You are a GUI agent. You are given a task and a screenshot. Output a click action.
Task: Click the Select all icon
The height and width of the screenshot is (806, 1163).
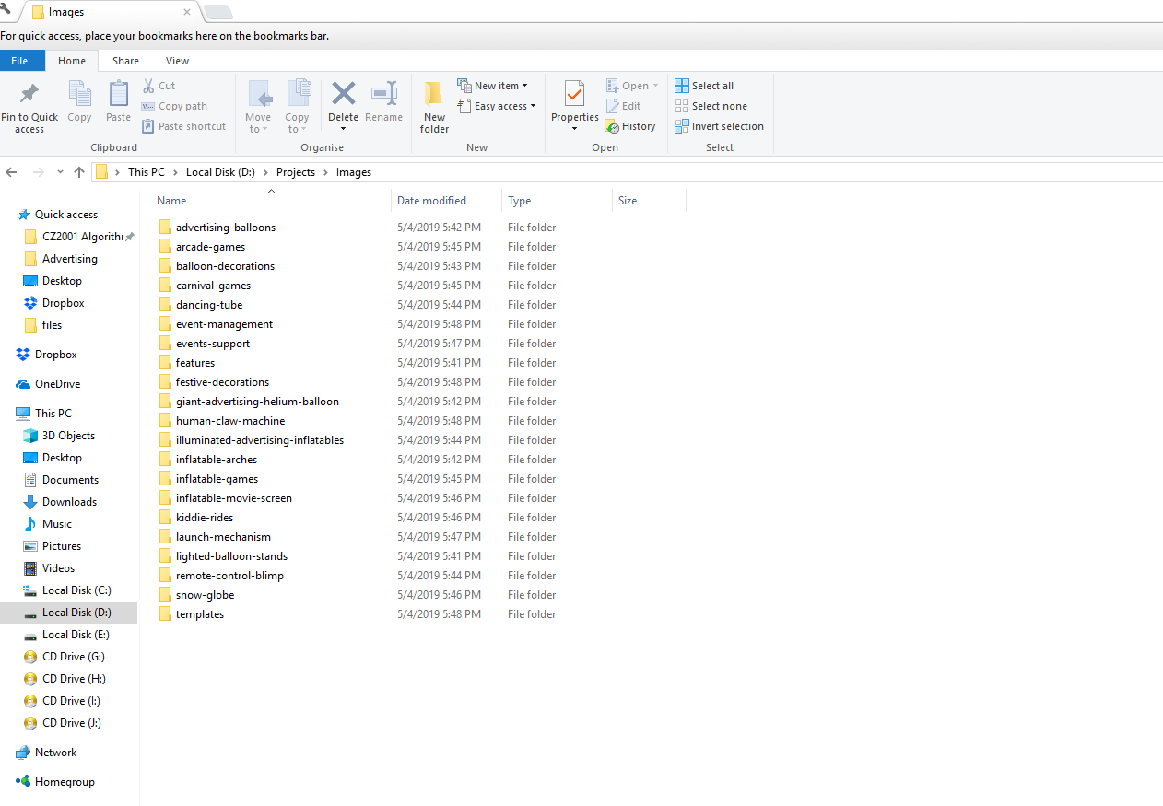click(x=682, y=86)
